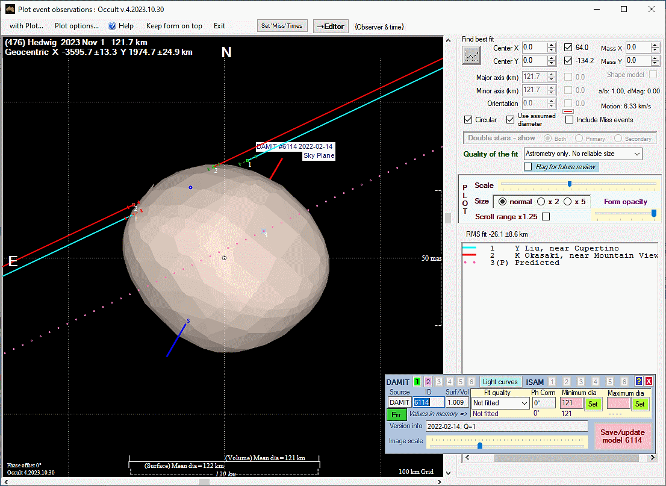Image resolution: width=666 pixels, height=486 pixels.
Task: Open Help with the question mark icon
Action: click(x=112, y=26)
